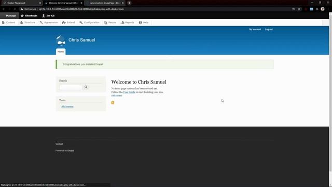This screenshot has height=187, width=332.
Task: Open the User Guide link
Action: point(129,92)
